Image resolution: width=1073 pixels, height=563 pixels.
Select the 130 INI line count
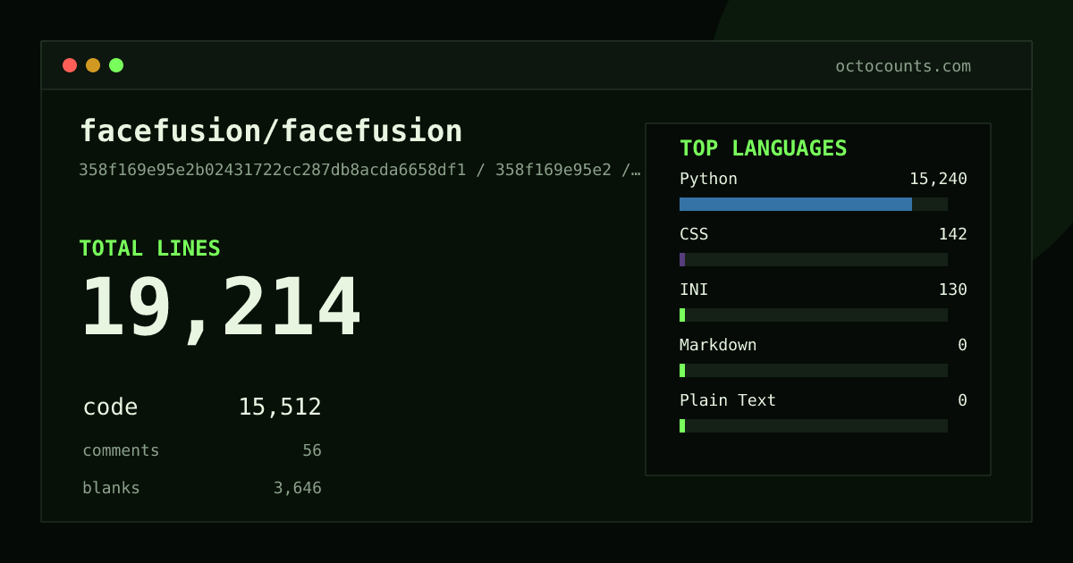(x=952, y=290)
